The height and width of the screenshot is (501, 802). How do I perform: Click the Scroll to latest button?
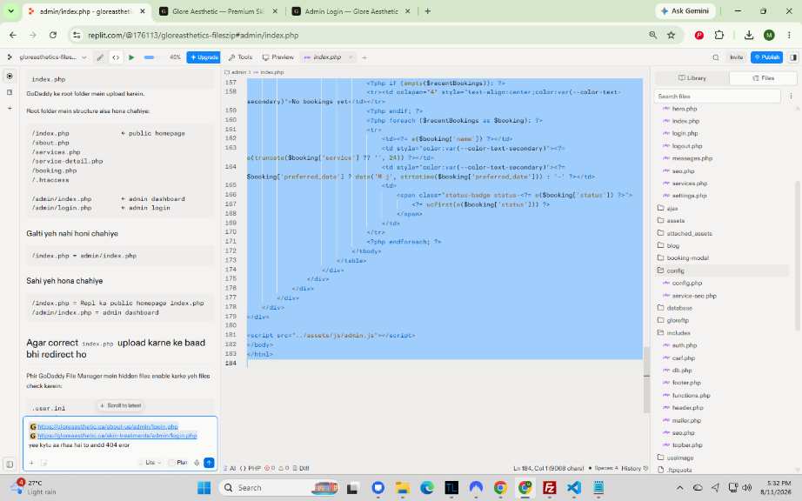[x=121, y=405]
